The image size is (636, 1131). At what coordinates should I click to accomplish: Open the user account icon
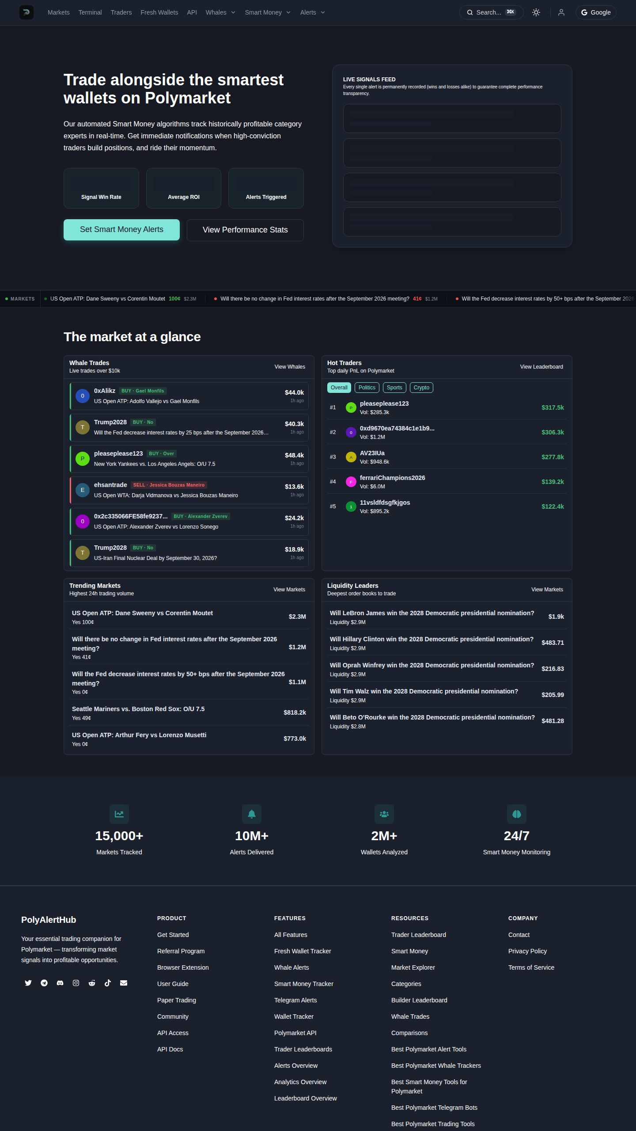click(x=561, y=12)
